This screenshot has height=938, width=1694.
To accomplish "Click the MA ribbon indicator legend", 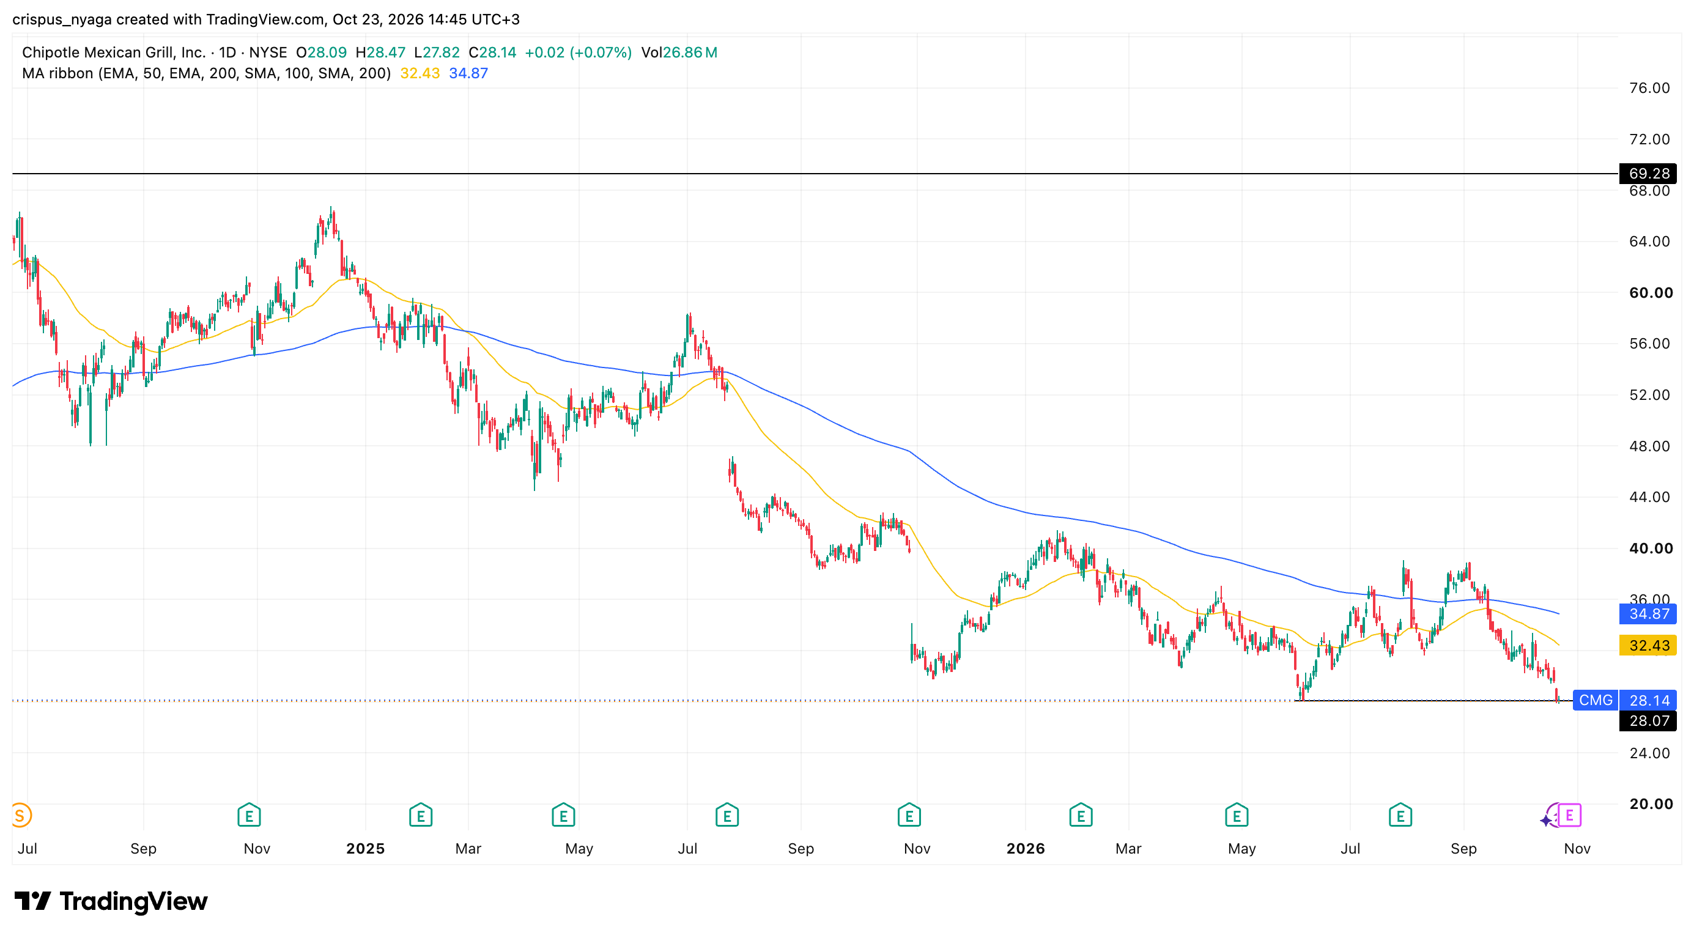I will click(207, 73).
